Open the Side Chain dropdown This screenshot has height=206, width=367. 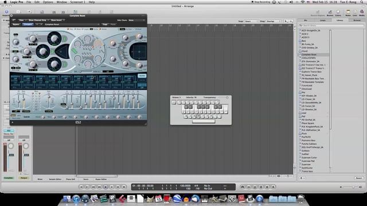coord(136,21)
